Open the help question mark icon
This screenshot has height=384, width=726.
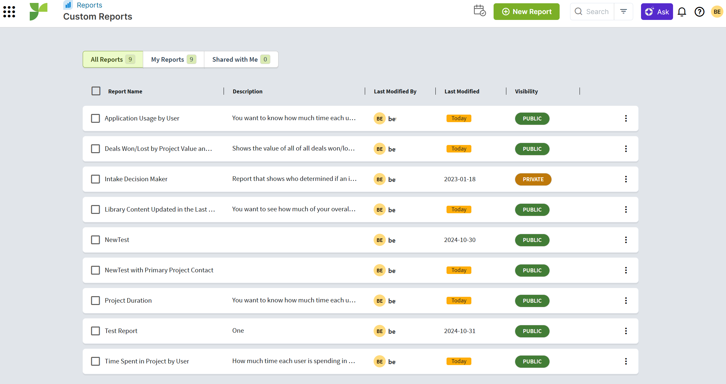[699, 12]
